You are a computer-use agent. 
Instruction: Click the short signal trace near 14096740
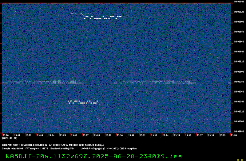[83, 102]
